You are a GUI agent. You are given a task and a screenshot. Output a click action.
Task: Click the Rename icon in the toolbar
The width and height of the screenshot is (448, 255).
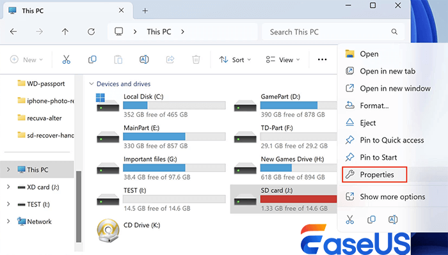click(144, 59)
